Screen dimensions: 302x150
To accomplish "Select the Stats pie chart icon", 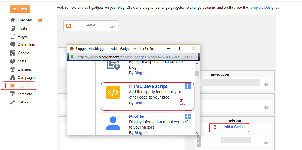I will point(13,61).
